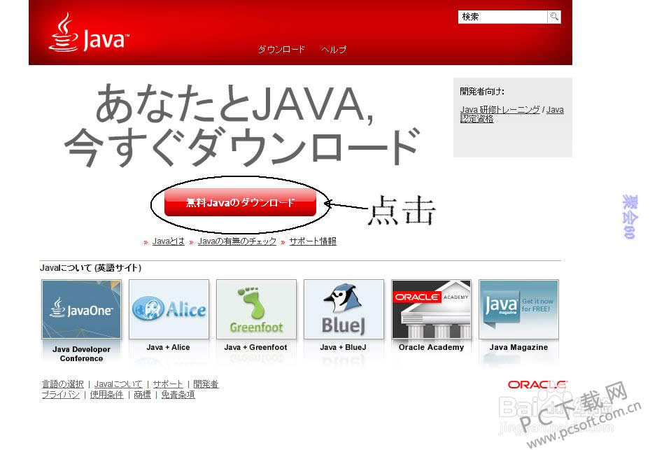Click the Java logo in header

click(x=88, y=34)
